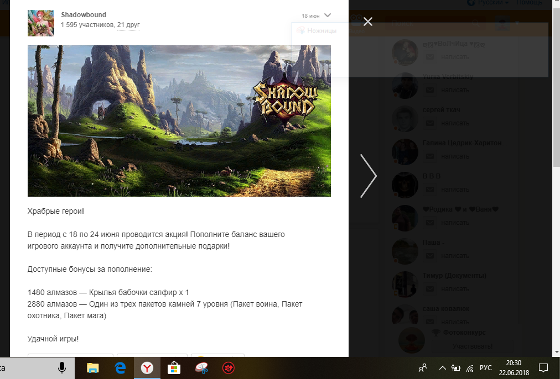The image size is (560, 379).
Task: Go to the next post with the arrow
Action: tap(368, 176)
